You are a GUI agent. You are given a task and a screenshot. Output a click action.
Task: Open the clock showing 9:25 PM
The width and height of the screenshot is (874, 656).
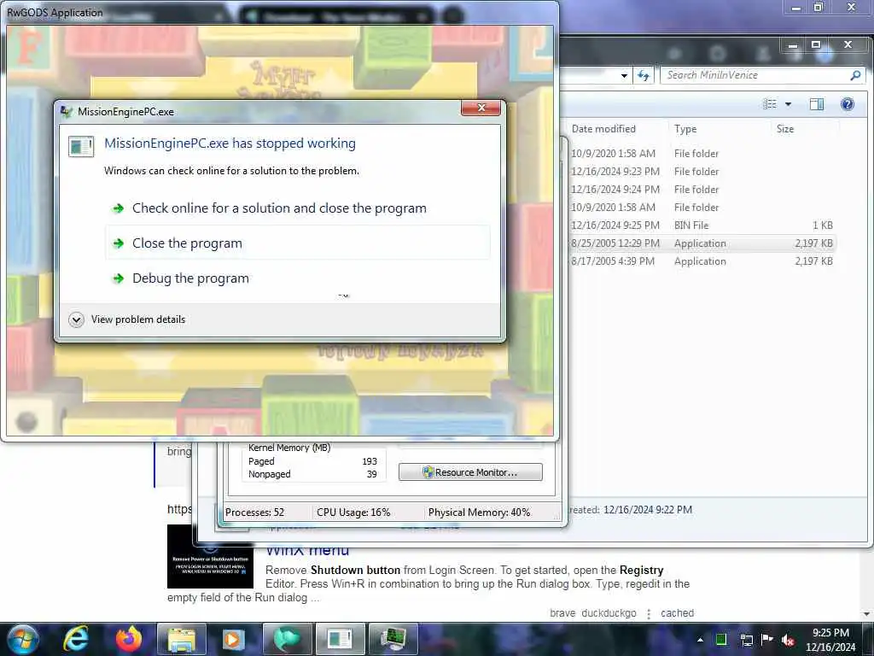(830, 640)
